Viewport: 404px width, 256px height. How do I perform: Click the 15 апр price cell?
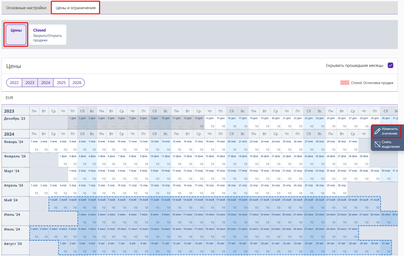[177, 189]
